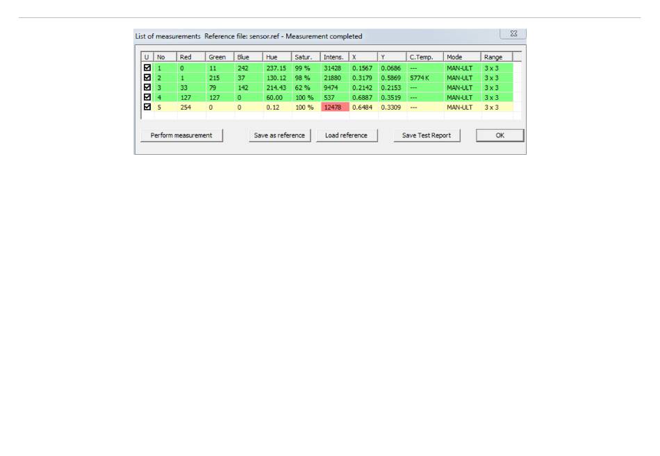The width and height of the screenshot is (660, 456).
Task: Select the red-highlighted intensity value 12478
Action: [333, 108]
